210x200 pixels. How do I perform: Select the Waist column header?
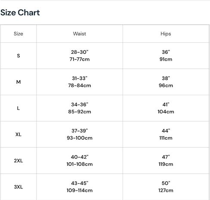tap(80, 34)
